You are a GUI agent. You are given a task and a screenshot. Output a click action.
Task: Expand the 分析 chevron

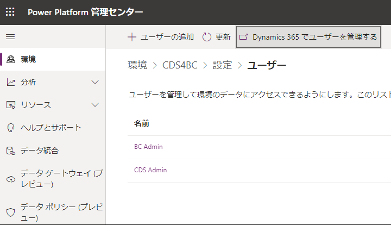(95, 82)
